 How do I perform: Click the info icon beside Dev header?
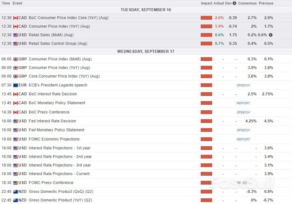point(234,3)
